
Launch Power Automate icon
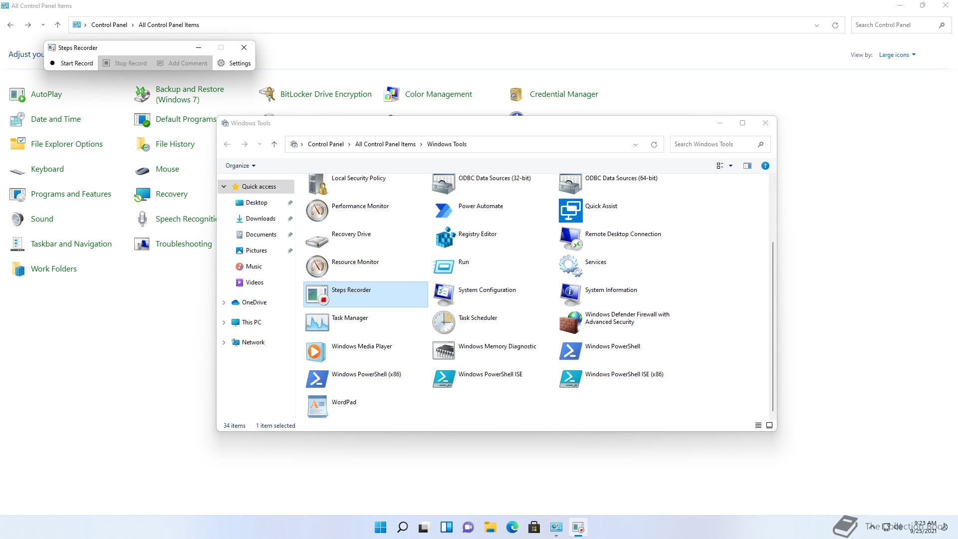tap(444, 211)
